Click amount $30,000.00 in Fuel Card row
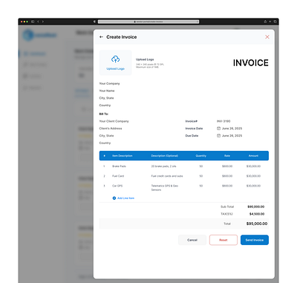This screenshot has height=283, width=297. pos(253,176)
